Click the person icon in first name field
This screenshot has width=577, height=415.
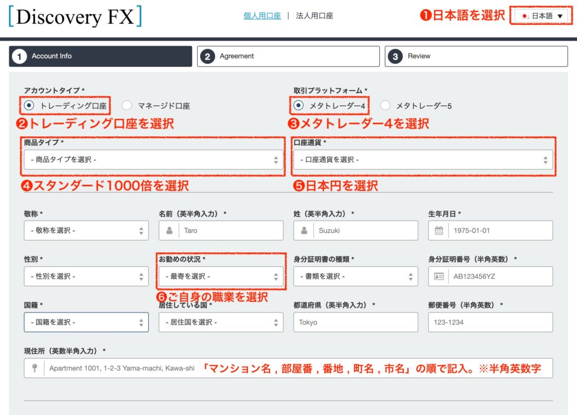(169, 230)
